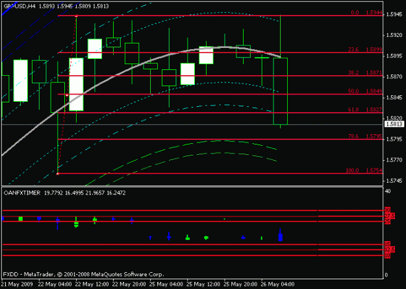Click the 1.5870 price axis value
The image size is (406, 289).
coord(394,76)
